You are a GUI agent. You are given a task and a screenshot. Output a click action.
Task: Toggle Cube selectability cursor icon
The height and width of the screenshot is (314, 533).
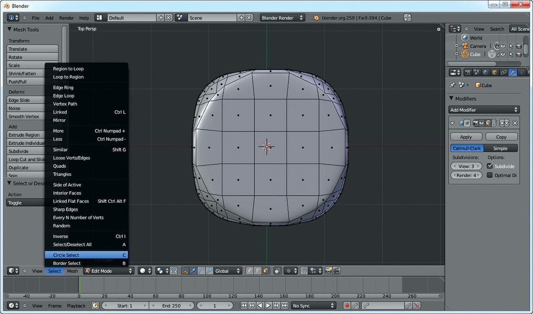[x=511, y=55]
